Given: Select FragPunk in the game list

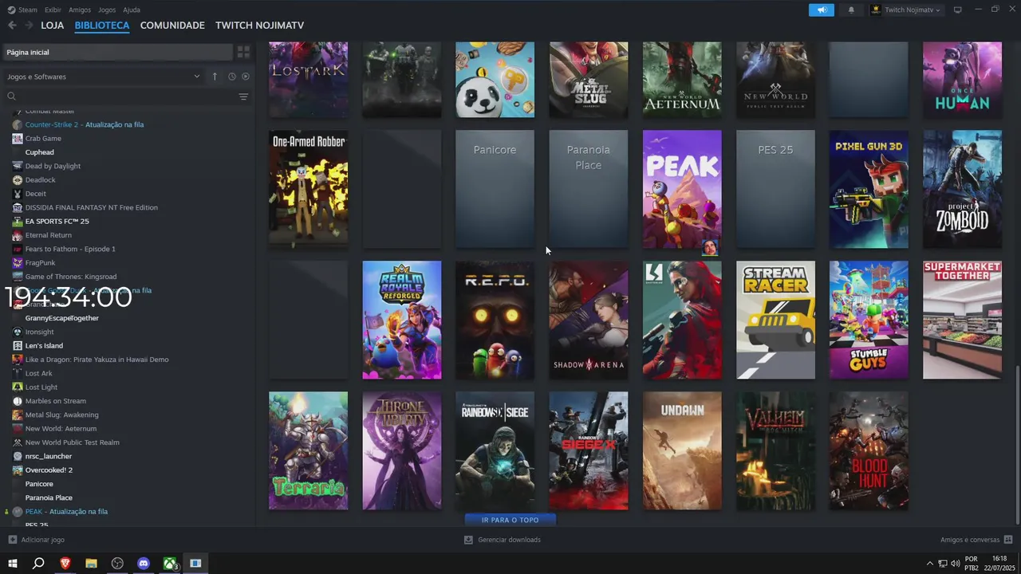Looking at the screenshot, I should pyautogui.click(x=40, y=262).
